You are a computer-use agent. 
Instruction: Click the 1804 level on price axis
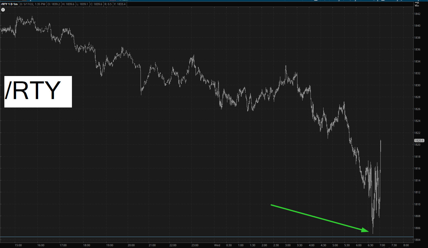417,240
